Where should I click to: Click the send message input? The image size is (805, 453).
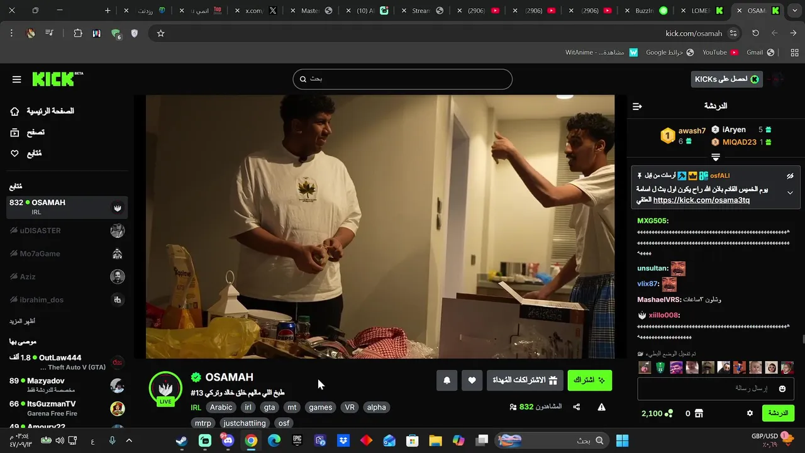716,389
